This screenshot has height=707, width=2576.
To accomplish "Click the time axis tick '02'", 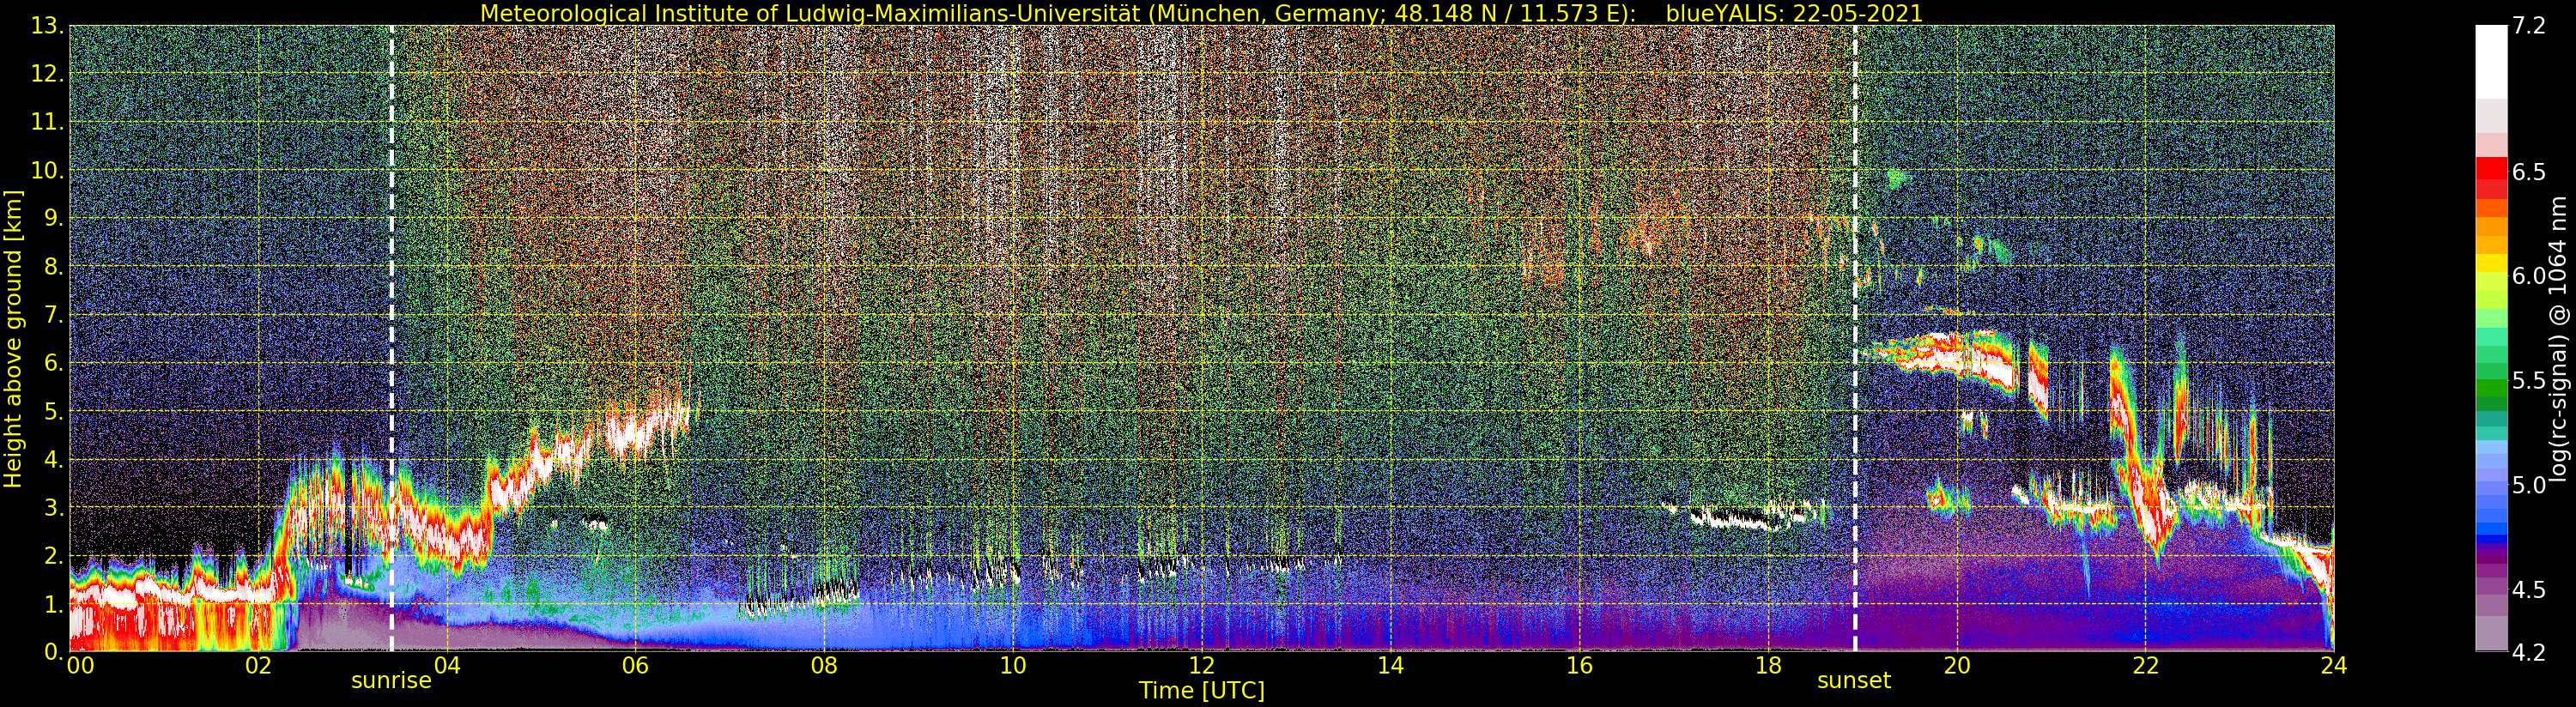I will 258,665.
